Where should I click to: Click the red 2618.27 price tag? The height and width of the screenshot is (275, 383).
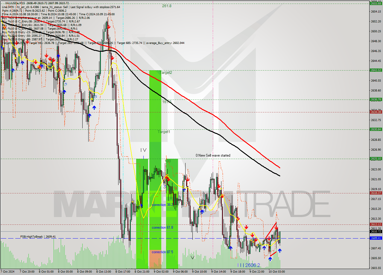coord(376,193)
